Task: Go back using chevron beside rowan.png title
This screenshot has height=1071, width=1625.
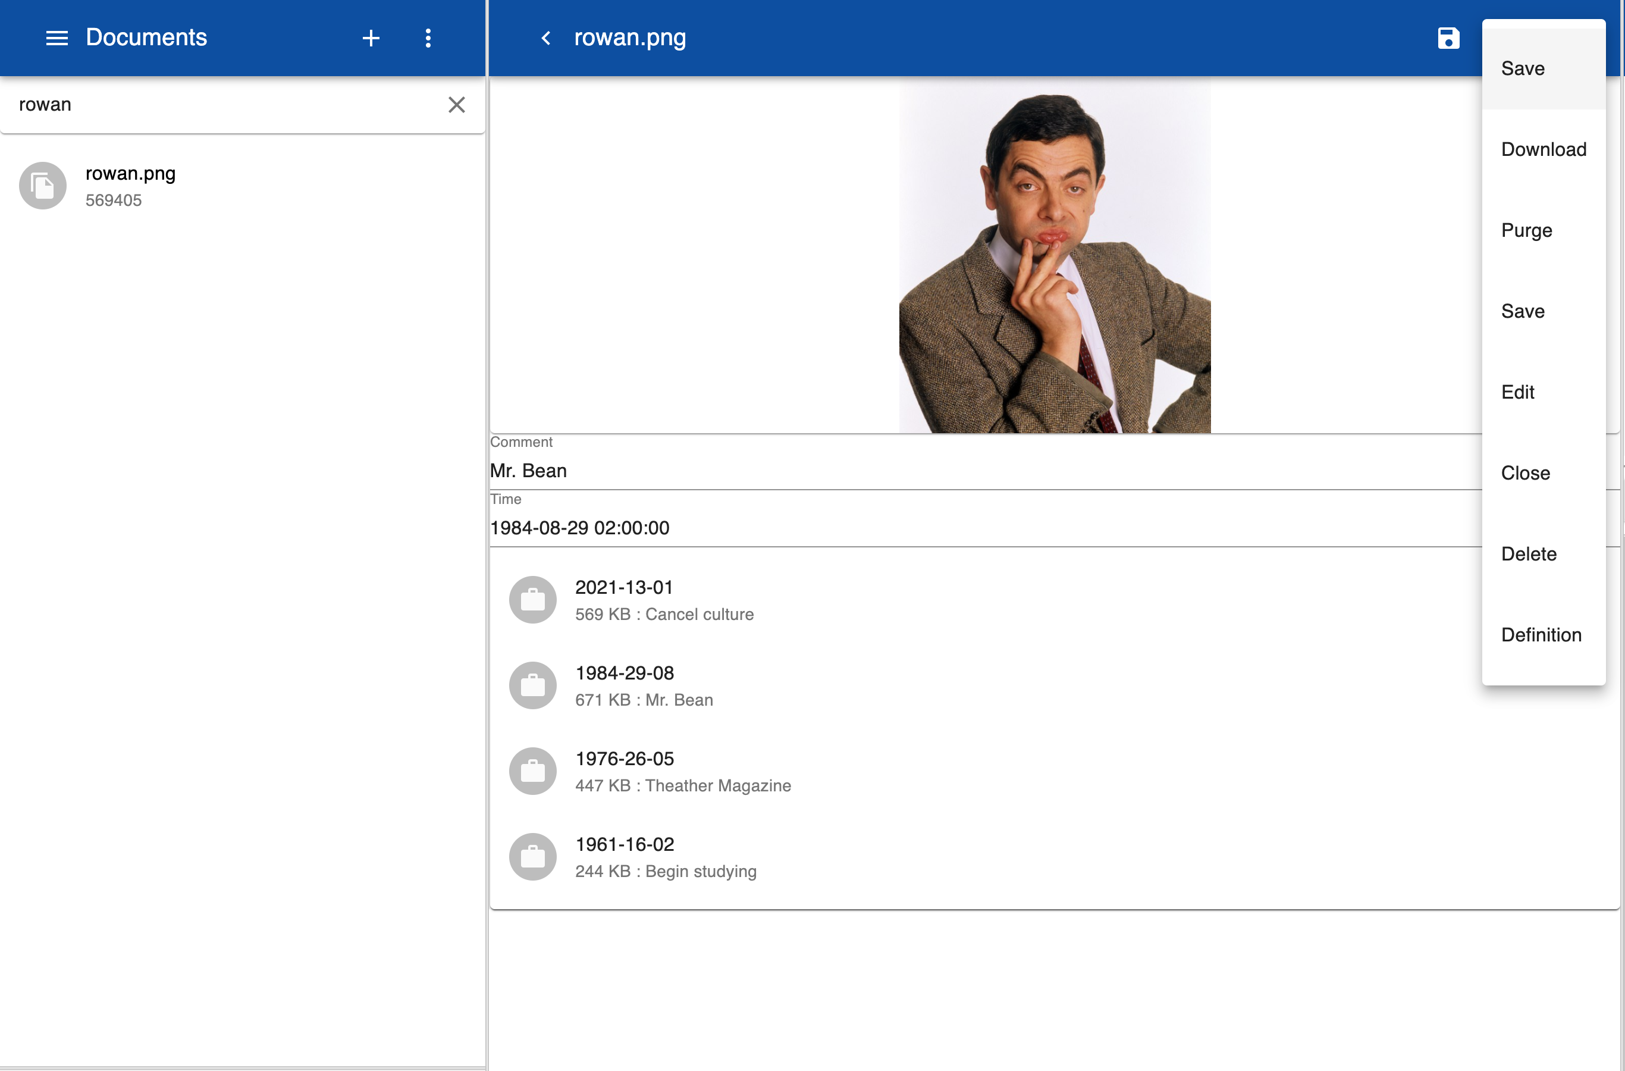Action: click(x=545, y=38)
